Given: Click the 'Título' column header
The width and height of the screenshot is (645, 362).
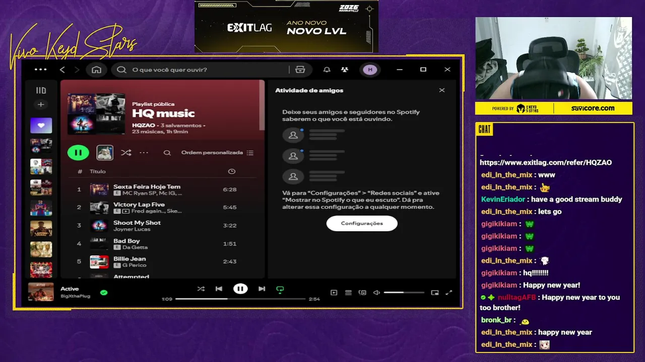Looking at the screenshot, I should [x=98, y=171].
